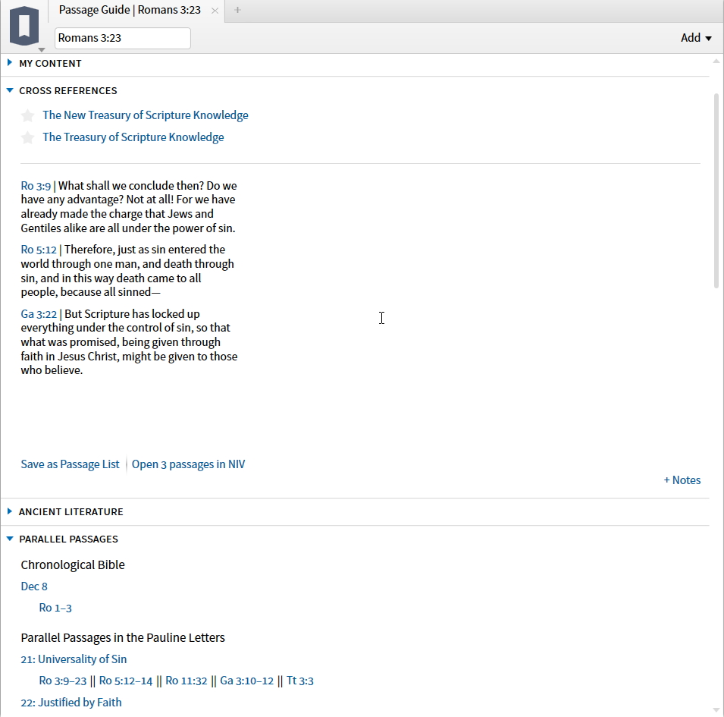Click the Chronological Bible heading
This screenshot has height=717, width=724.
click(x=73, y=564)
